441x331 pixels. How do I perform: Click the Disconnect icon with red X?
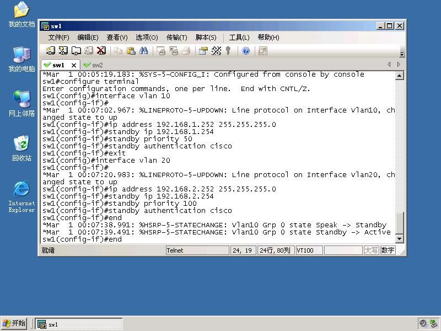(101, 51)
